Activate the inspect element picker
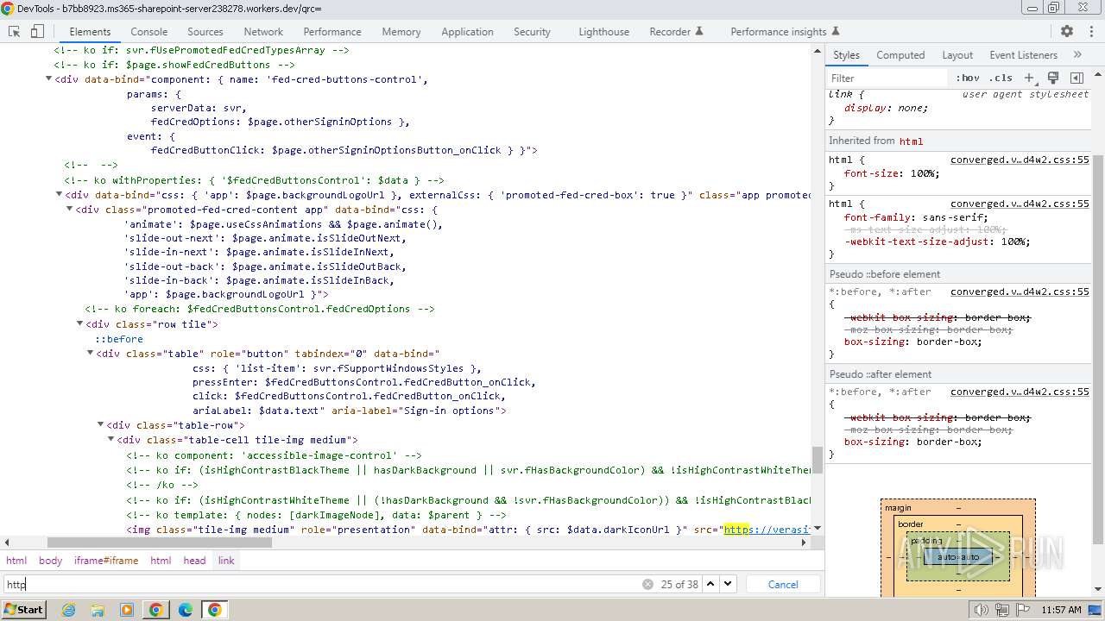 coord(15,31)
